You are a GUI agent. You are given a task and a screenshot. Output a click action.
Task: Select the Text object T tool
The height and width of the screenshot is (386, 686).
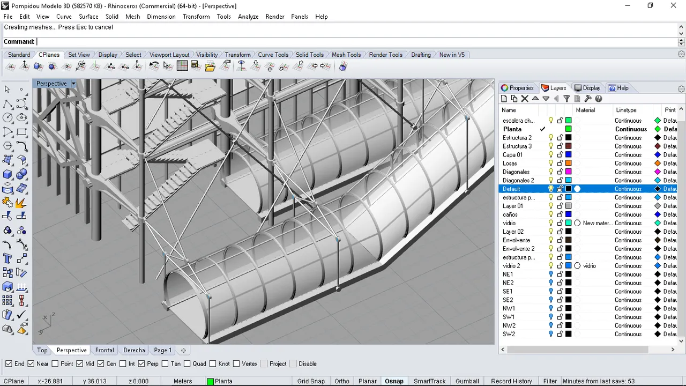point(8,258)
